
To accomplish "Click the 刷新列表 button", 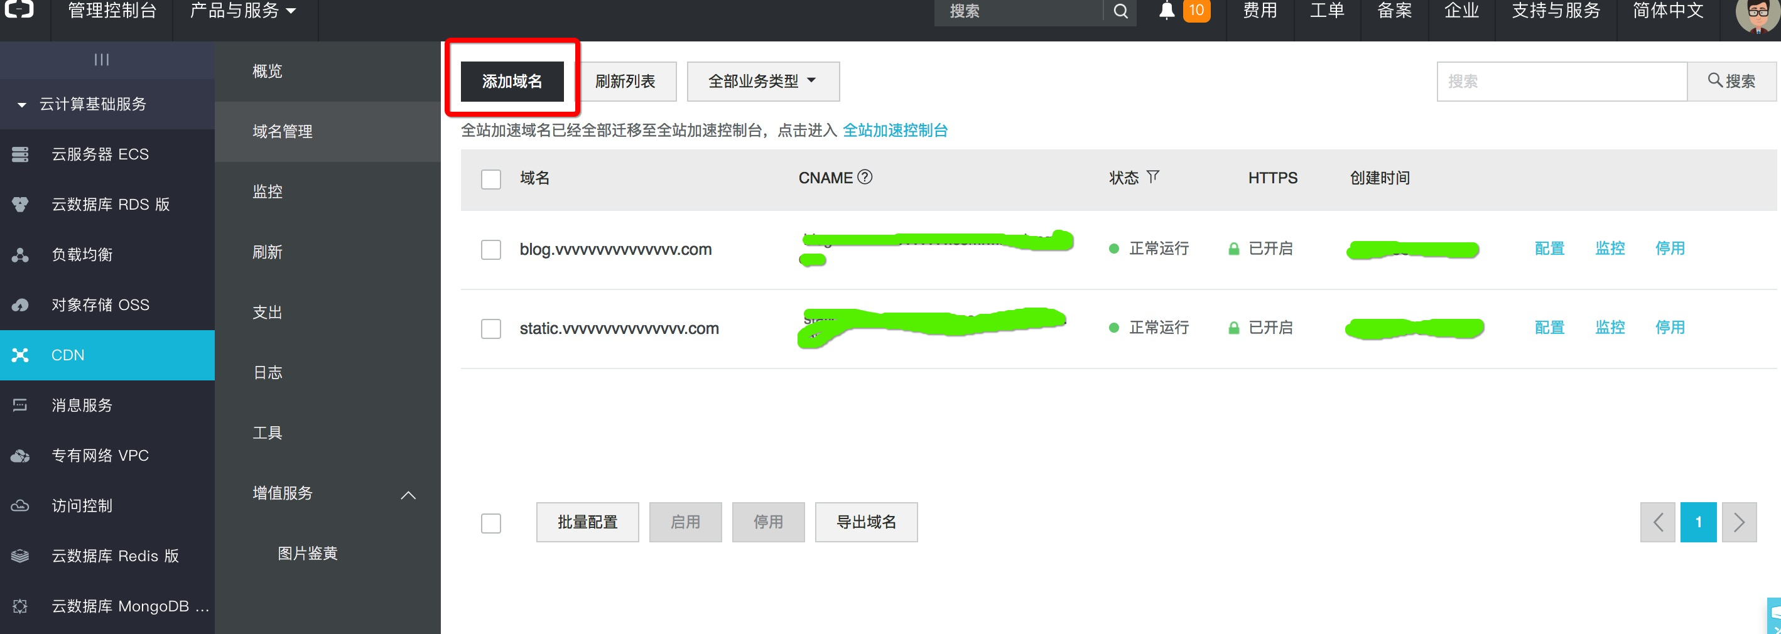I will (625, 82).
